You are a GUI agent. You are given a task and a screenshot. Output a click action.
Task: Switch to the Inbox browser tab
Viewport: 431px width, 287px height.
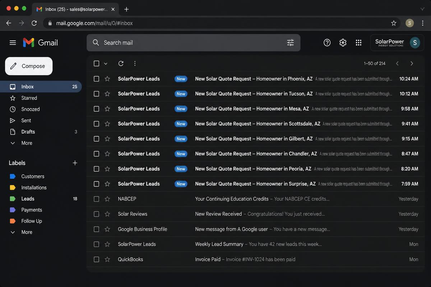tap(76, 9)
